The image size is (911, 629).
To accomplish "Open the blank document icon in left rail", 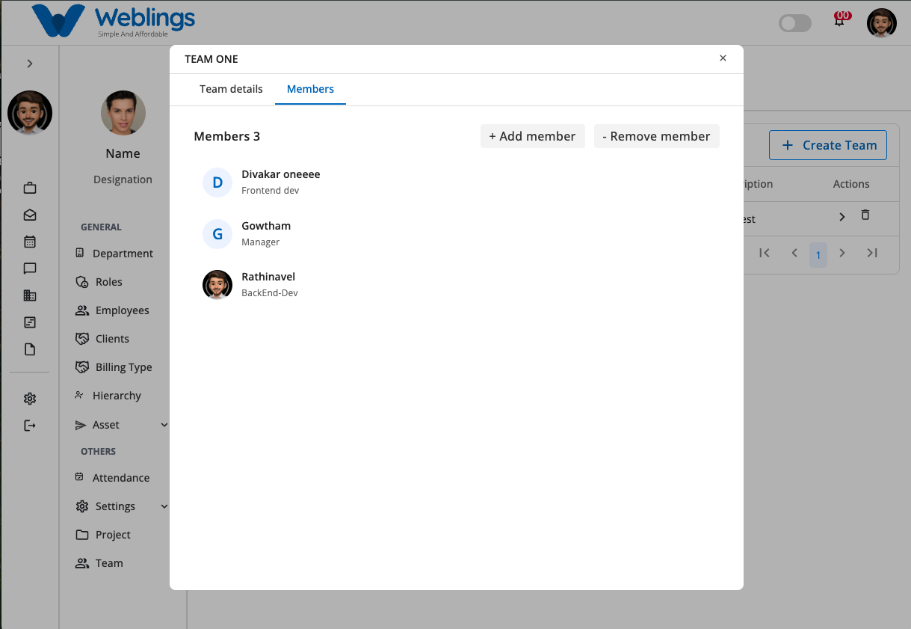I will (x=30, y=349).
